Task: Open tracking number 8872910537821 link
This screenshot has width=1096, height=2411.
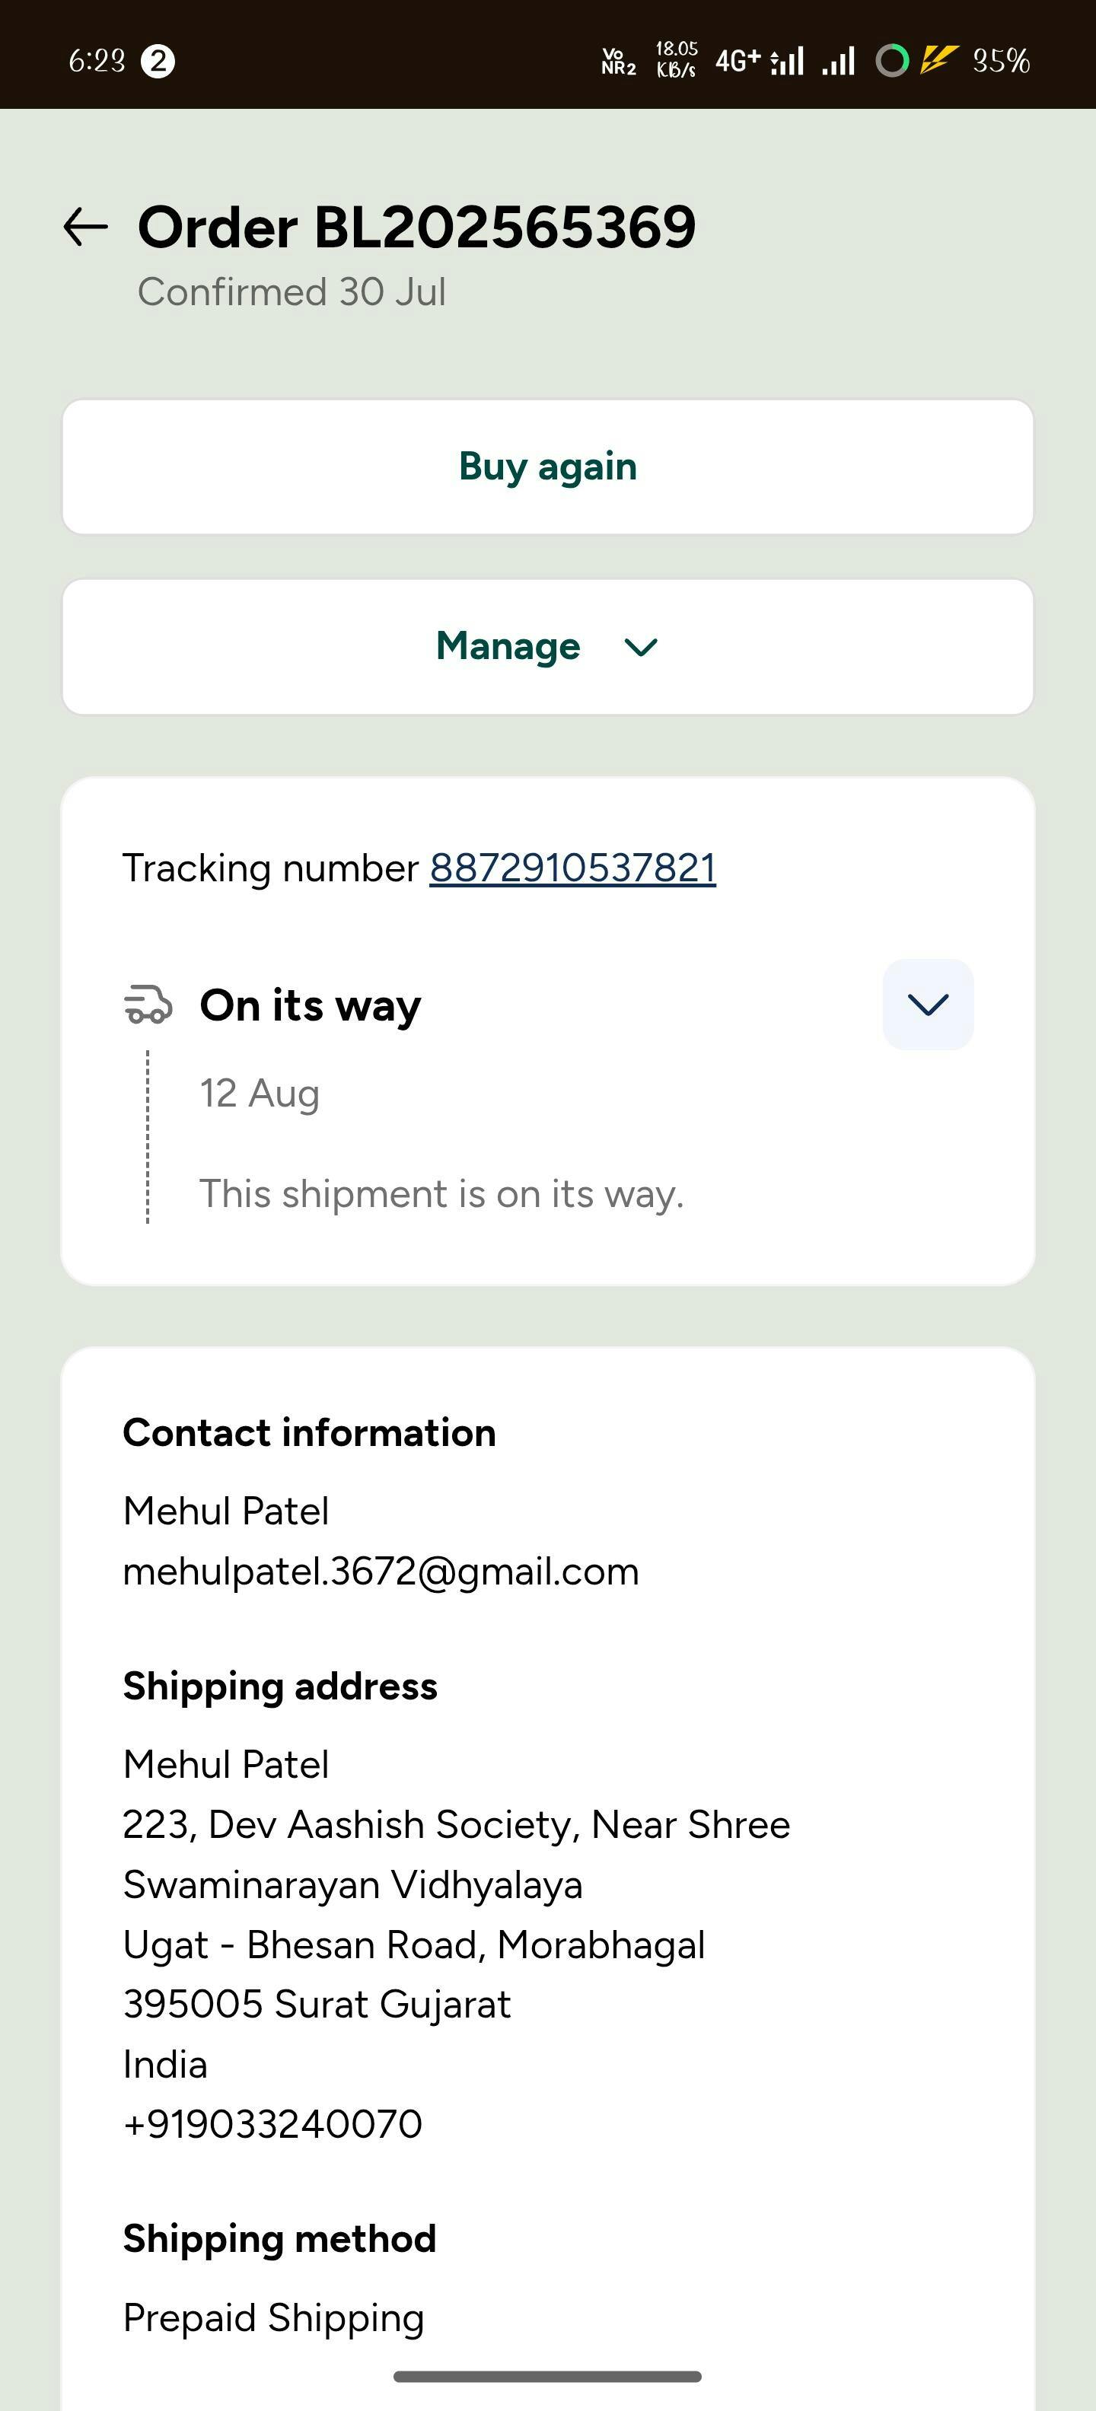Action: click(x=573, y=868)
